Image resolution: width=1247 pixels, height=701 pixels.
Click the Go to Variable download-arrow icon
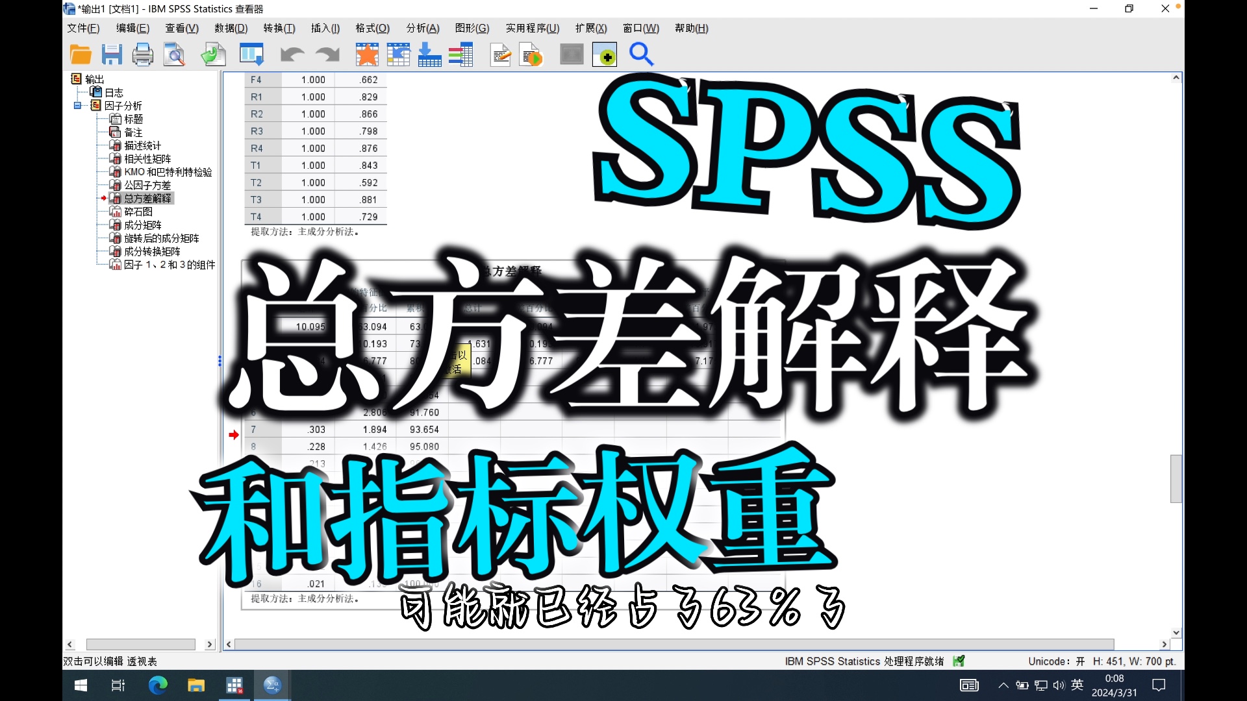(x=429, y=55)
